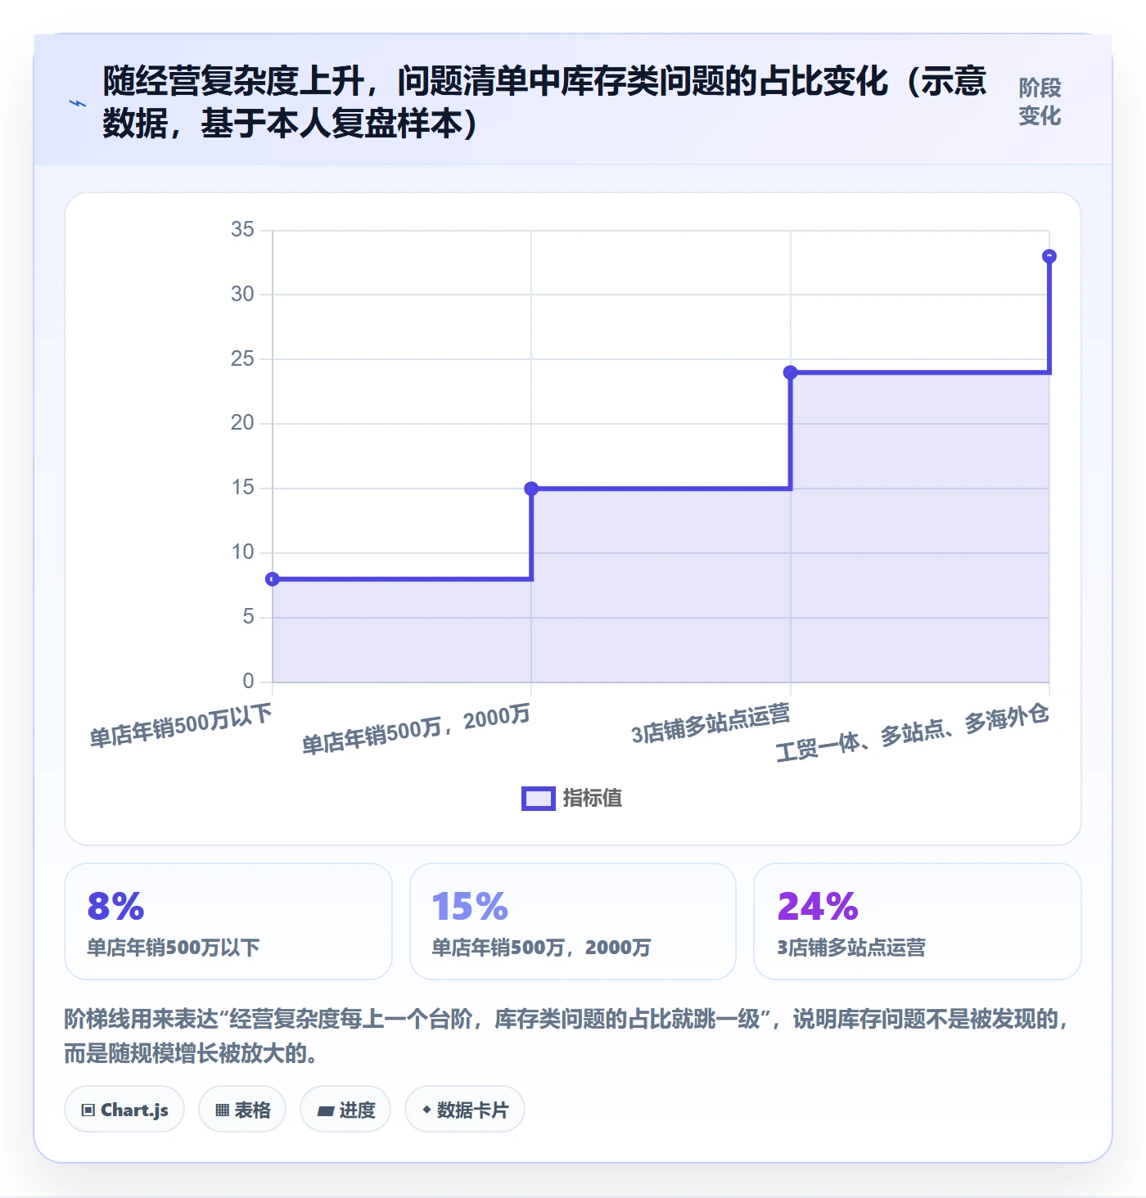The height and width of the screenshot is (1198, 1146).
Task: Click the 阶段变化 badge in the header
Action: [x=1040, y=101]
